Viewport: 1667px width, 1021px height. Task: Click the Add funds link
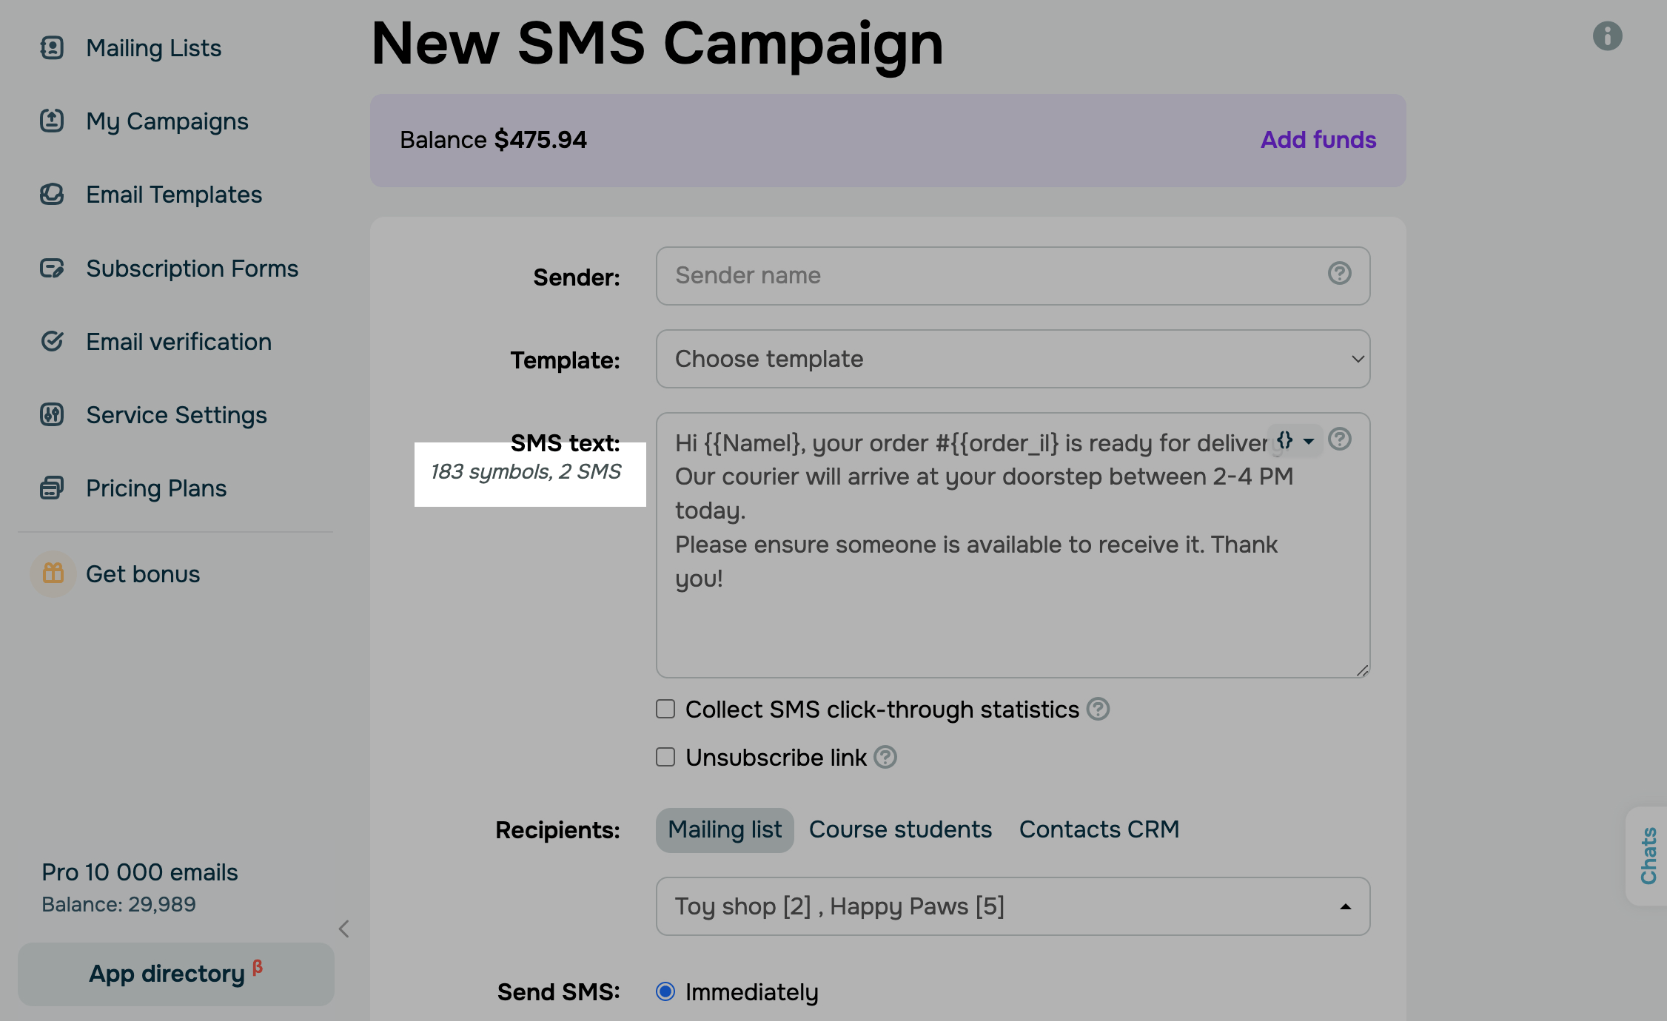(x=1318, y=140)
